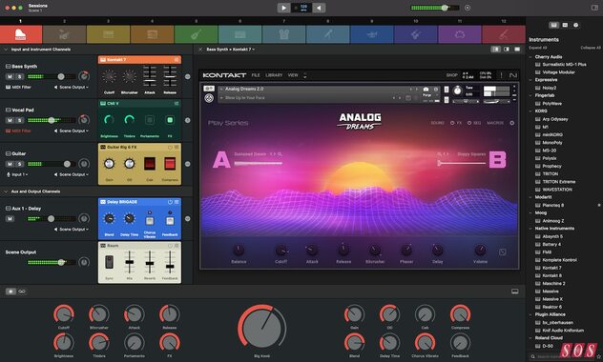The image size is (603, 362).
Task: Switch the browser to the instruments keyboard icon view
Action: [x=553, y=25]
